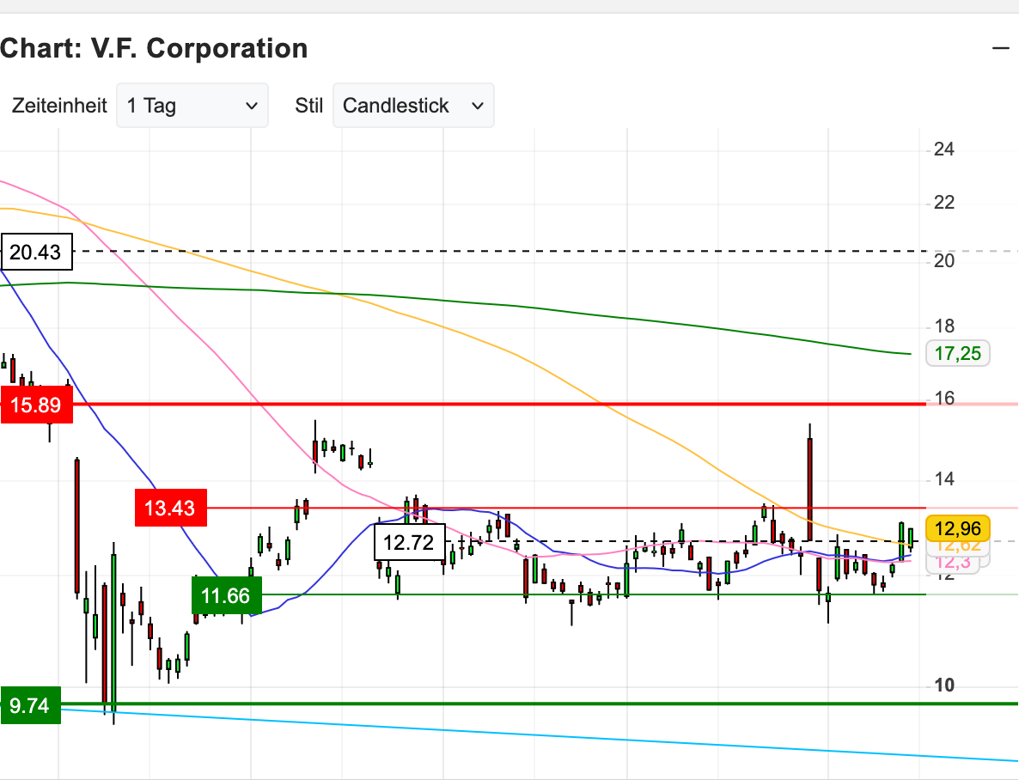Click the green 11.66 support level label
The height and width of the screenshot is (780, 1019).
click(227, 595)
